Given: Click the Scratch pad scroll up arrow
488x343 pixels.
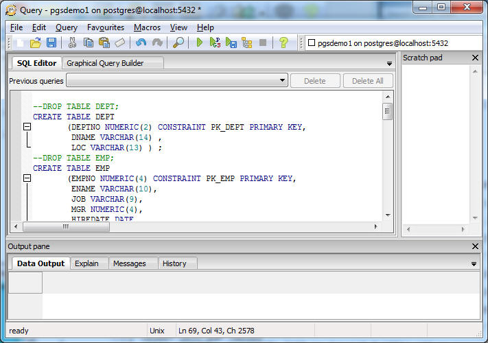Looking at the screenshot, I should coord(475,71).
